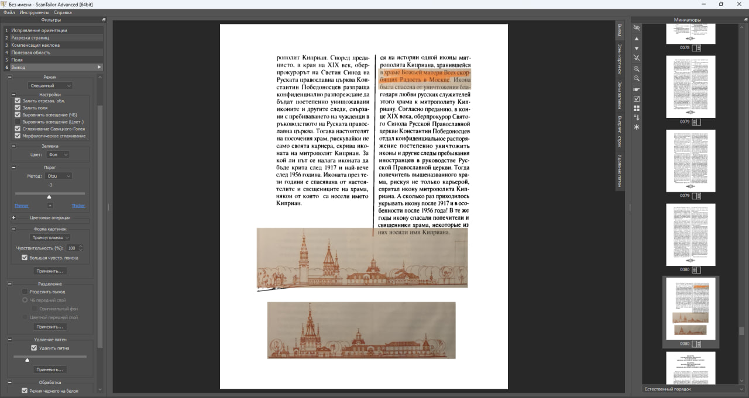Click the zoom-in magnifier icon

point(637,69)
